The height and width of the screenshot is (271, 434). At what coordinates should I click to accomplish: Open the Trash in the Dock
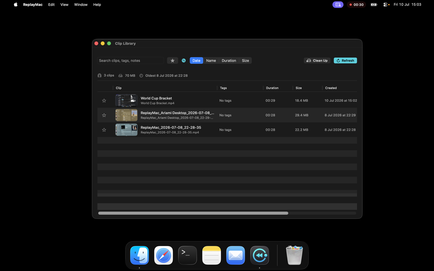tap(294, 255)
